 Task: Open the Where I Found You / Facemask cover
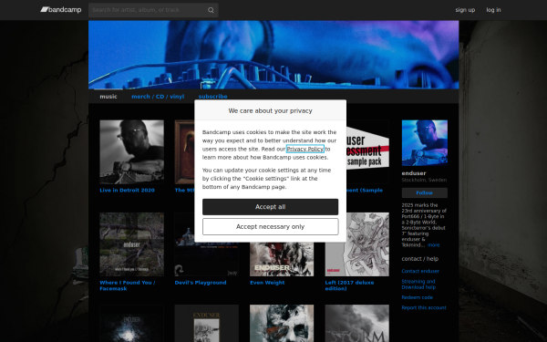pyautogui.click(x=131, y=244)
